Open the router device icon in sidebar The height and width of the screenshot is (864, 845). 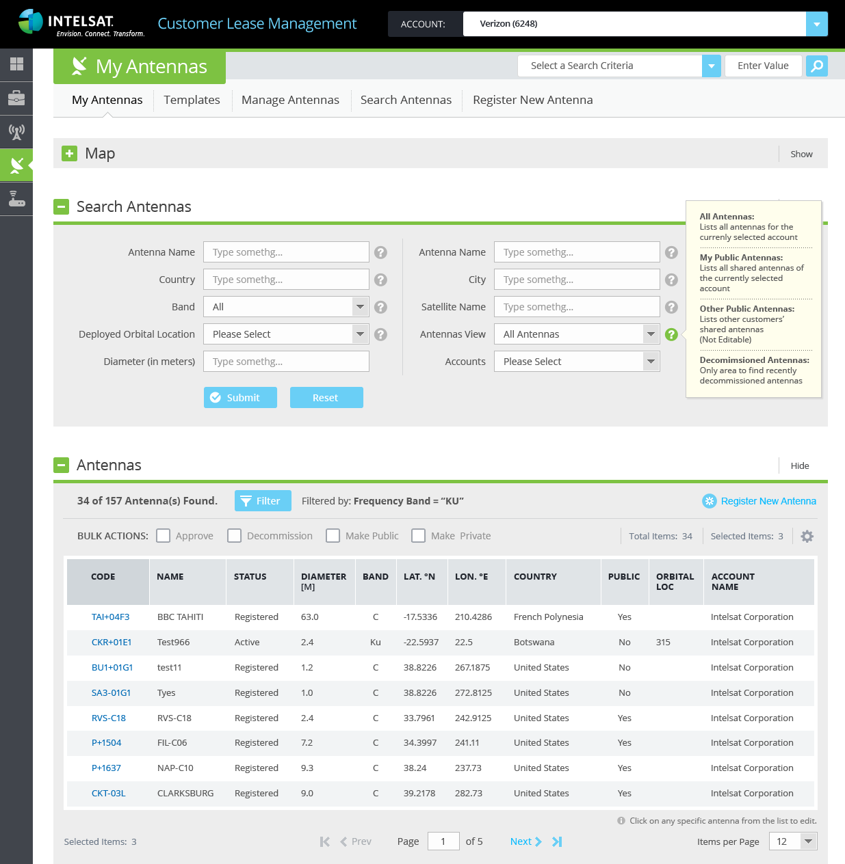coord(16,198)
